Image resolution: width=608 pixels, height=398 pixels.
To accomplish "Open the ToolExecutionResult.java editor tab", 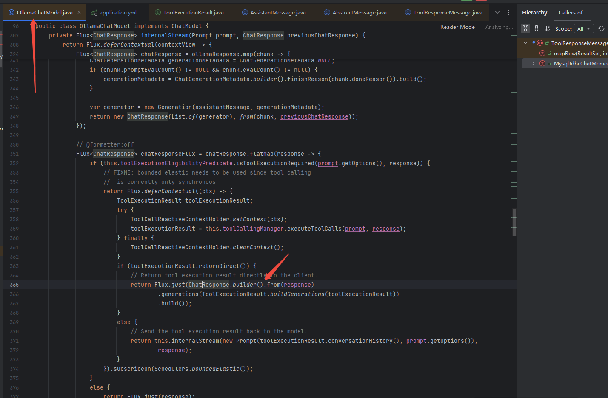I will [189, 13].
